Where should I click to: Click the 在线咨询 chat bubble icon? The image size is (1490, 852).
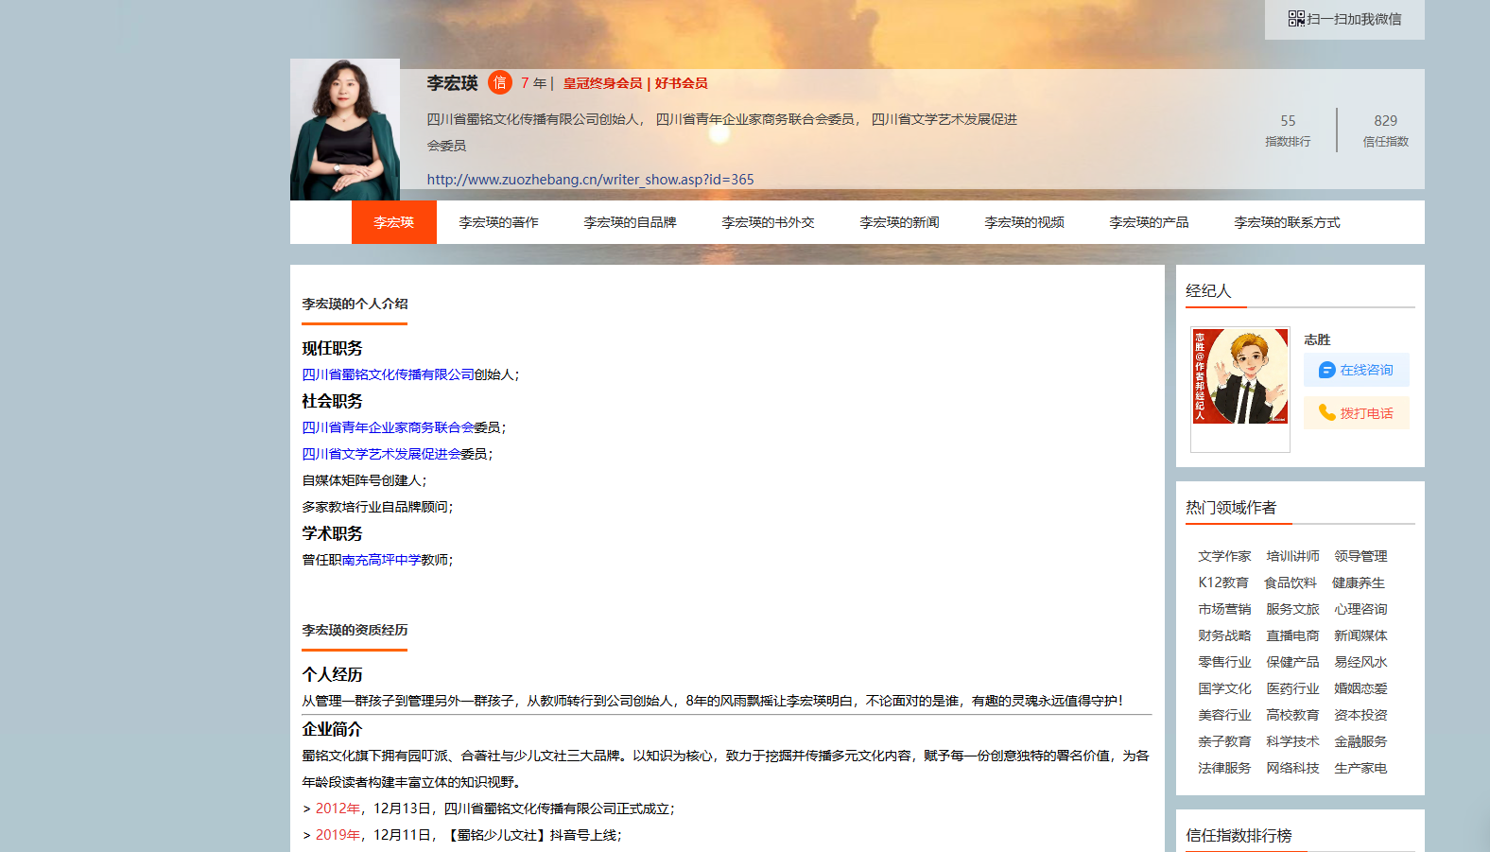click(x=1326, y=371)
